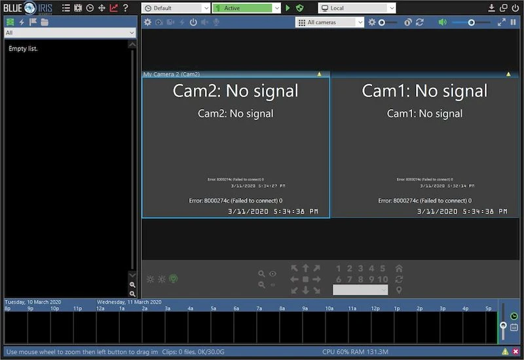Open the All clips filter dropdown
Image resolution: width=524 pixels, height=360 pixels.
click(x=69, y=33)
